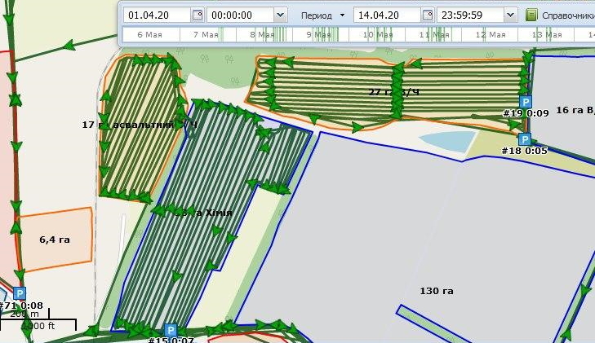Viewport: 595px width, 343px height.
Task: Expand the end time 23:59:59 dropdown
Action: point(510,15)
